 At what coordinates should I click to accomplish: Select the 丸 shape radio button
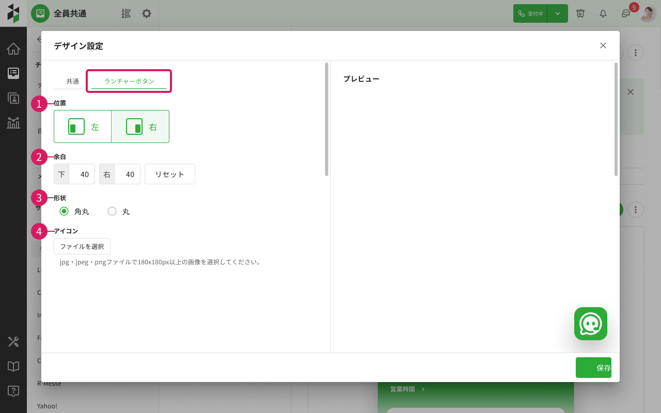pyautogui.click(x=112, y=211)
